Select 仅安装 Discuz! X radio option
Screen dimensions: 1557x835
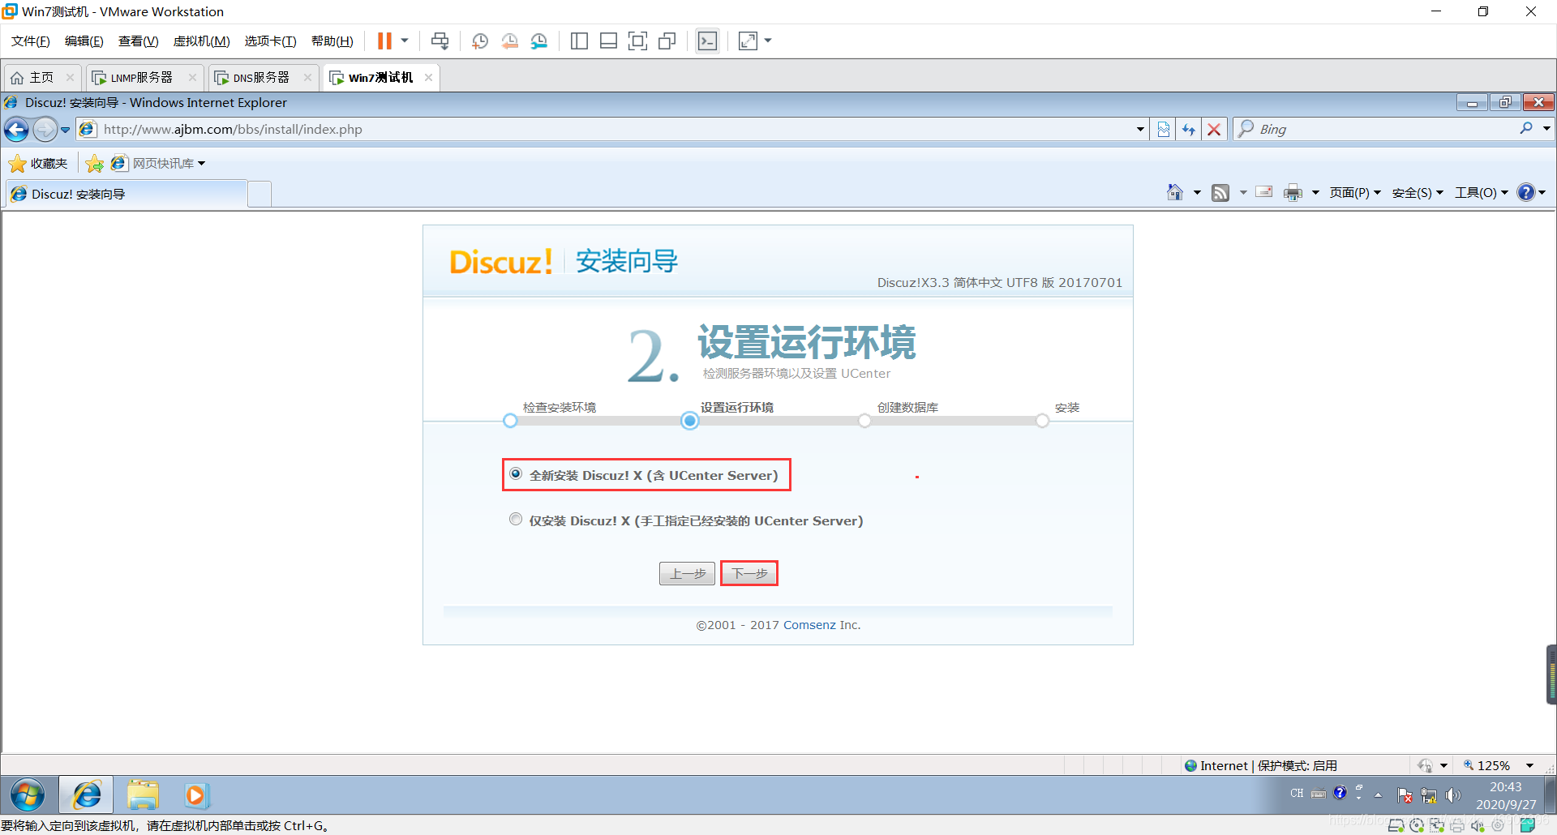(x=516, y=520)
